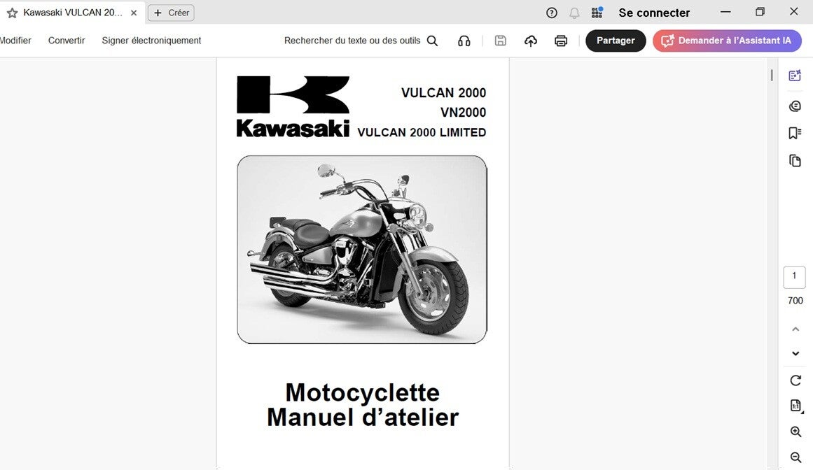This screenshot has width=813, height=470.
Task: Click the Rechercher du texte ou des outils field
Action: pyautogui.click(x=352, y=41)
